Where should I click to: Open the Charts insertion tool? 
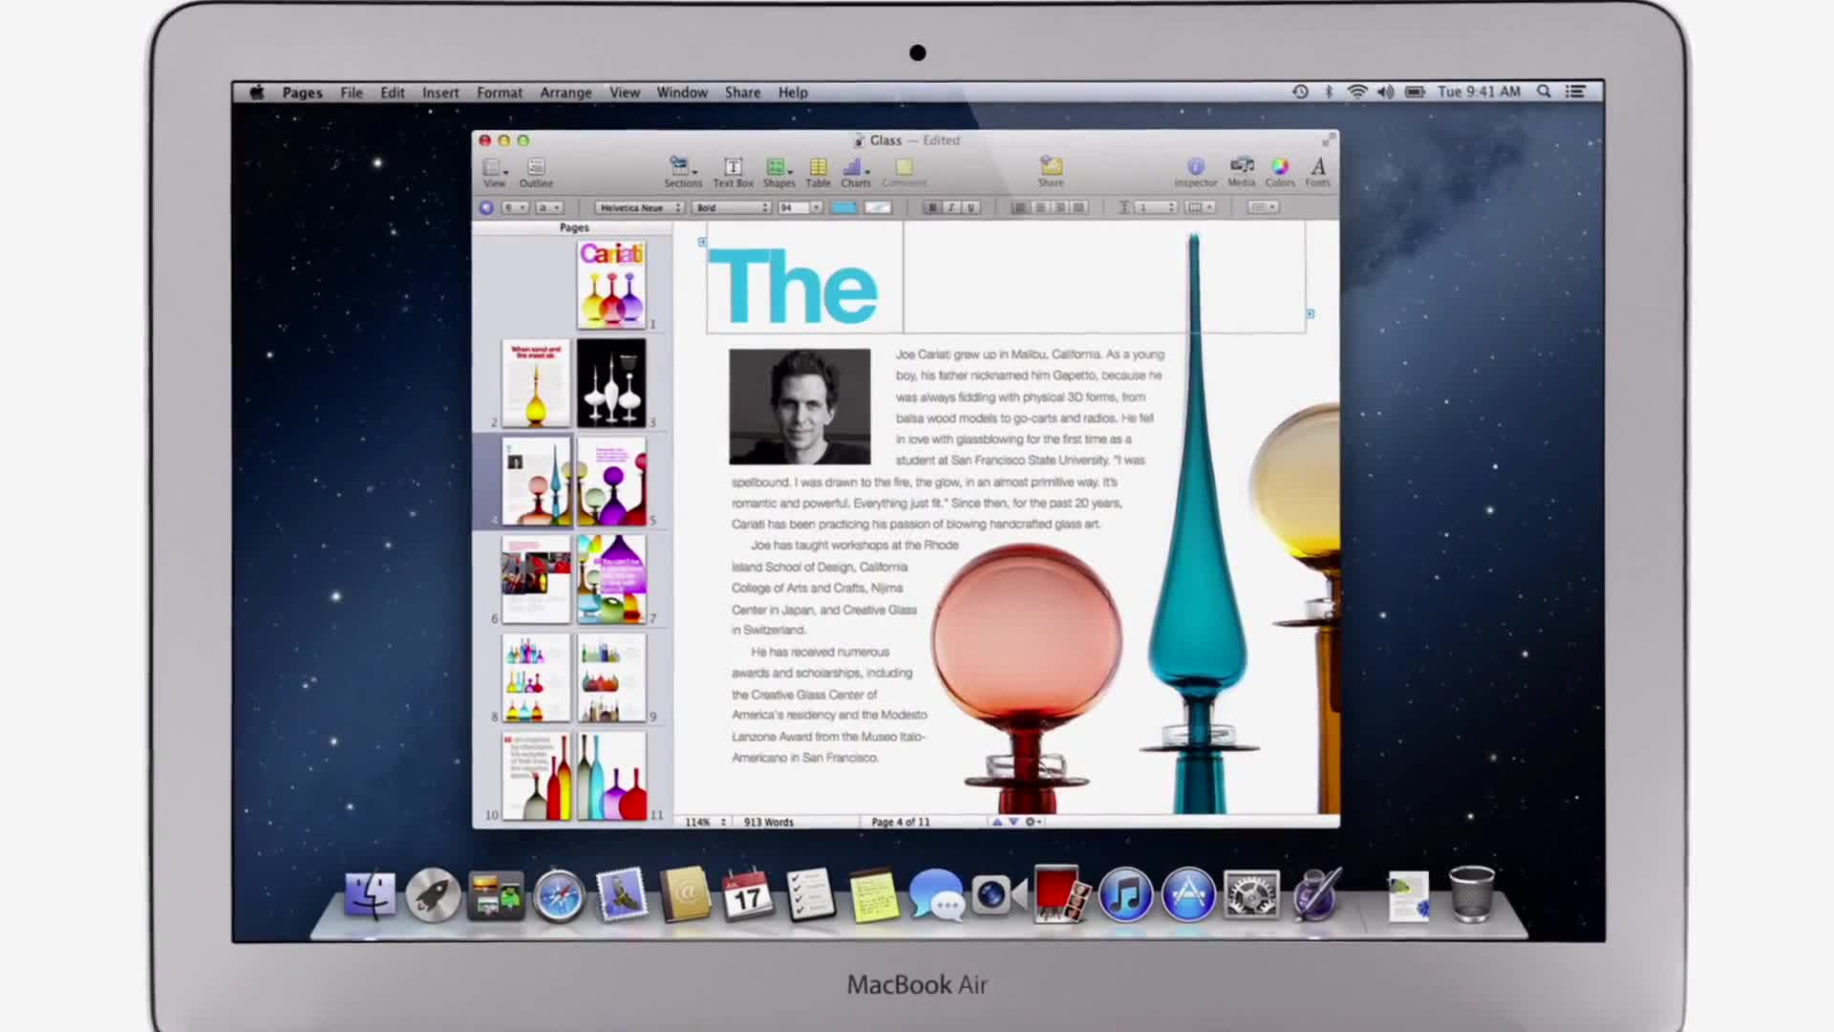[x=853, y=170]
